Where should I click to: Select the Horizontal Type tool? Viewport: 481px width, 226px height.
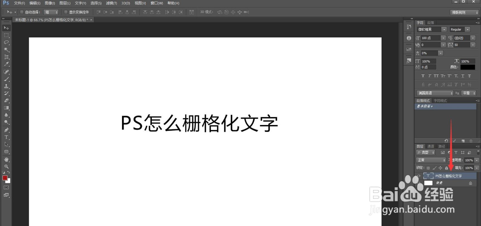tap(6, 137)
